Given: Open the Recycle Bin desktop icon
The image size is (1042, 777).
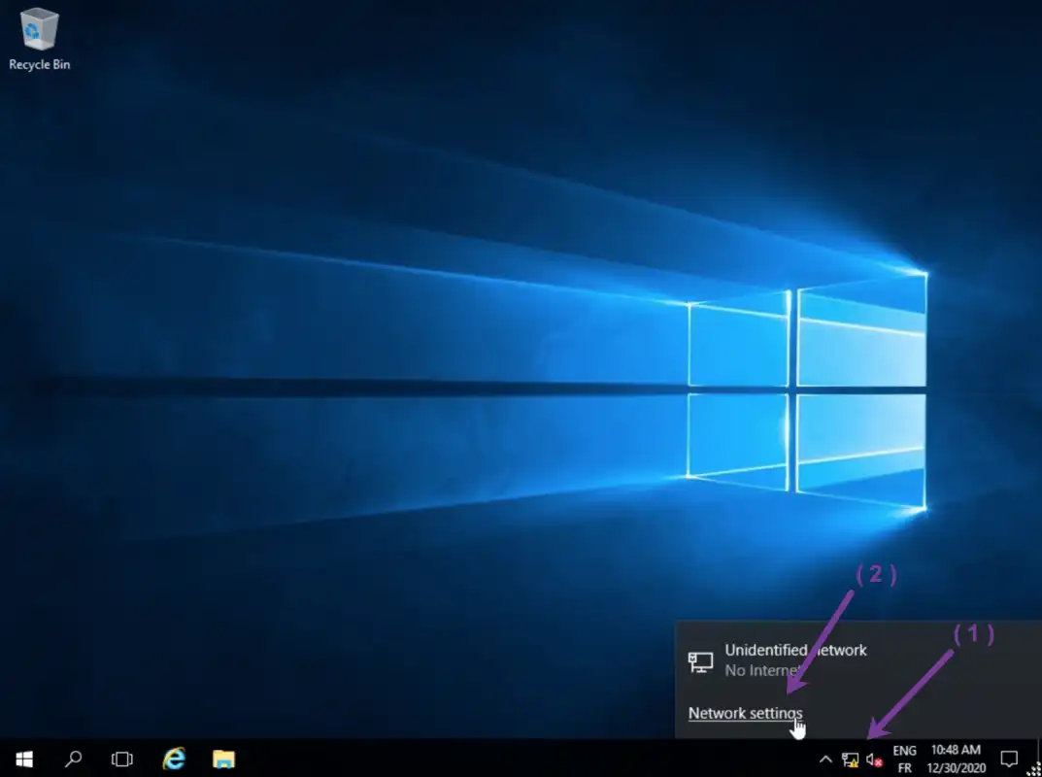Looking at the screenshot, I should tap(39, 39).
